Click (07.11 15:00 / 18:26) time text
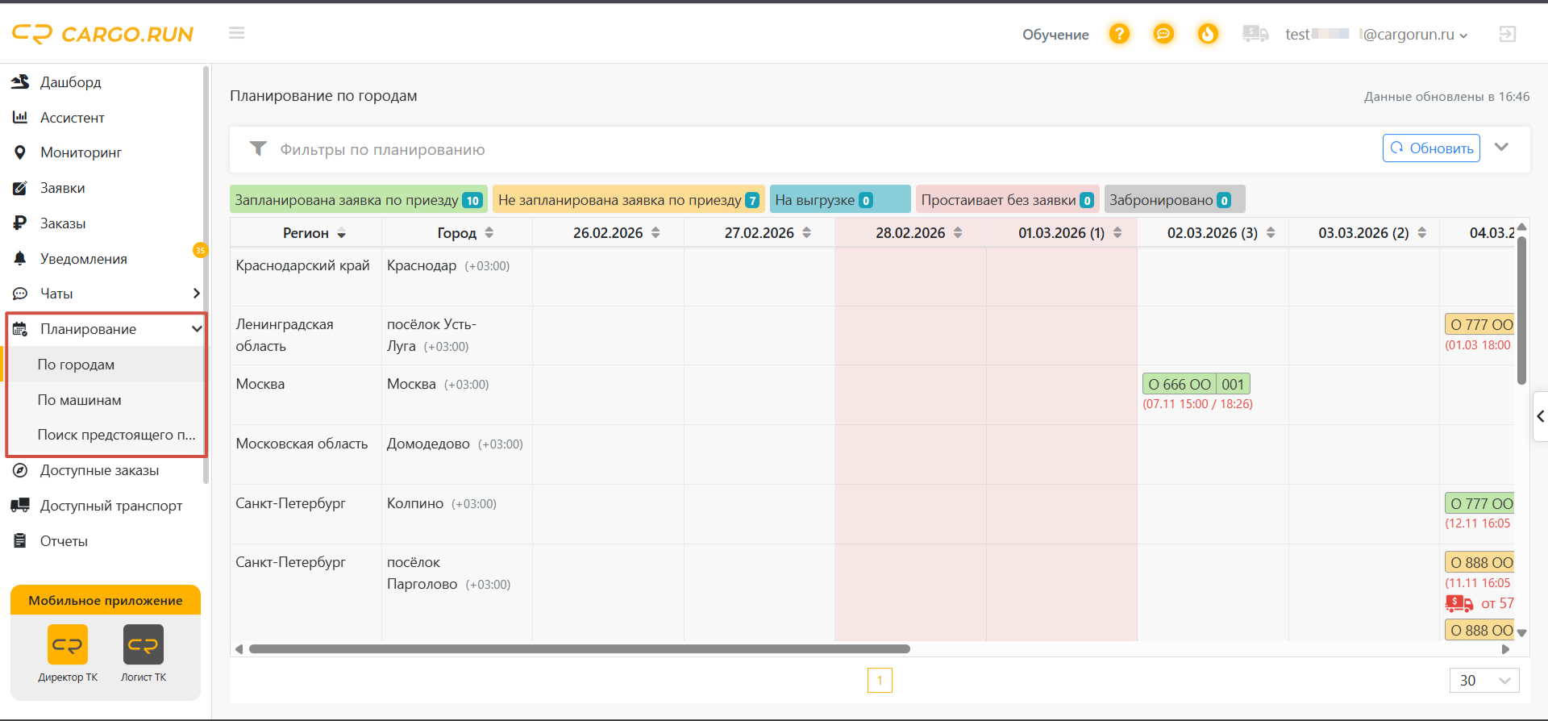1548x721 pixels. [x=1197, y=404]
